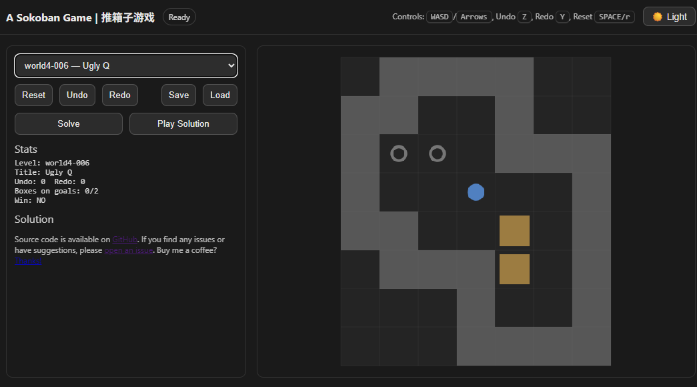Click the blue player circle

pyautogui.click(x=476, y=192)
